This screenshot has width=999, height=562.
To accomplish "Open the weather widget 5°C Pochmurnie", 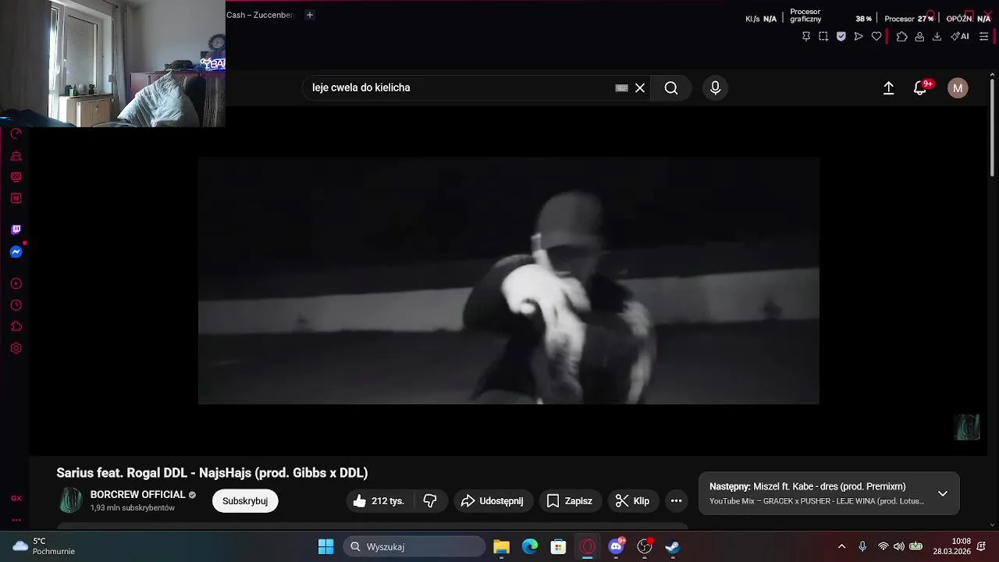I will click(44, 546).
